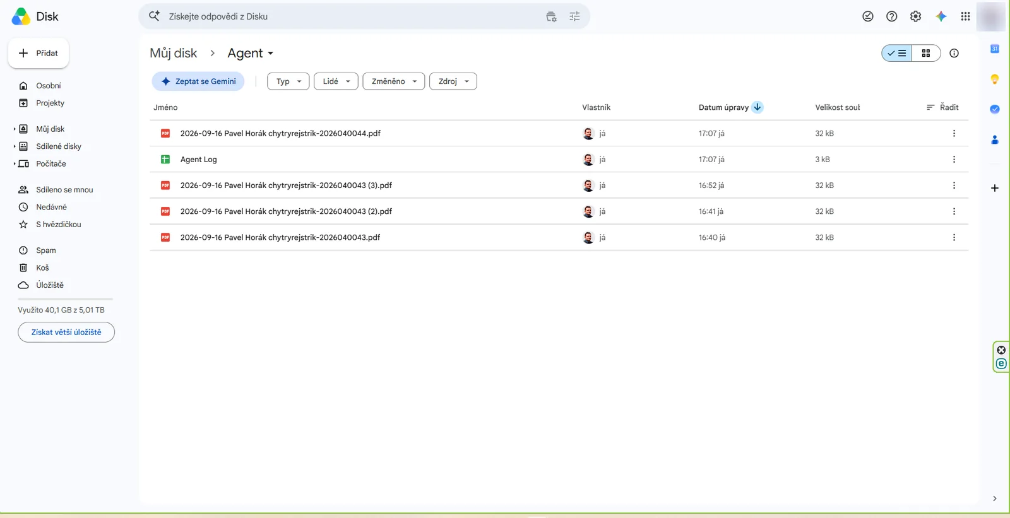Click the Vlastník column header

point(596,107)
